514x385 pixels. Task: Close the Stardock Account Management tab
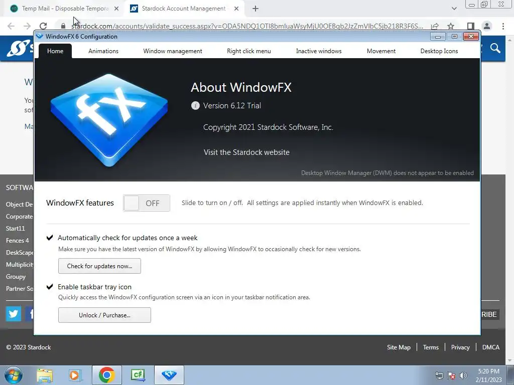coord(236,9)
